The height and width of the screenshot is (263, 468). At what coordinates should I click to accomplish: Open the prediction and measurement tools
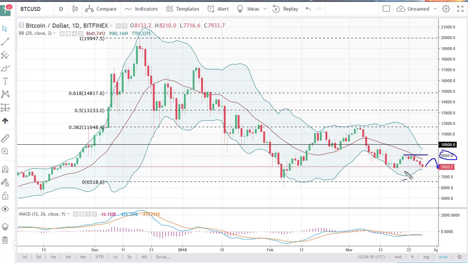click(x=5, y=107)
